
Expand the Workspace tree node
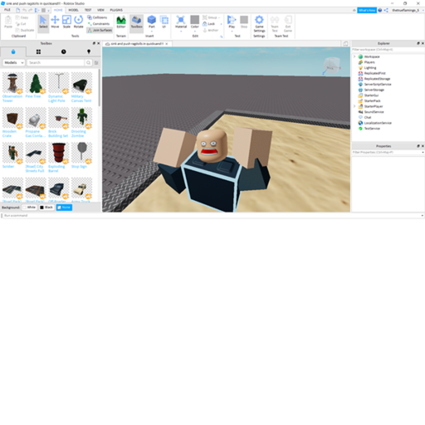pos(354,56)
